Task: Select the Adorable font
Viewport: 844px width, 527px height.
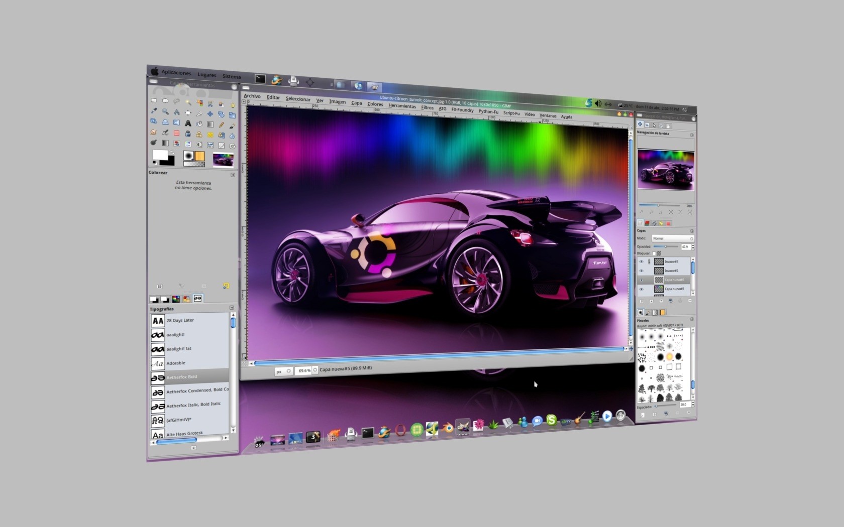Action: tap(190, 363)
